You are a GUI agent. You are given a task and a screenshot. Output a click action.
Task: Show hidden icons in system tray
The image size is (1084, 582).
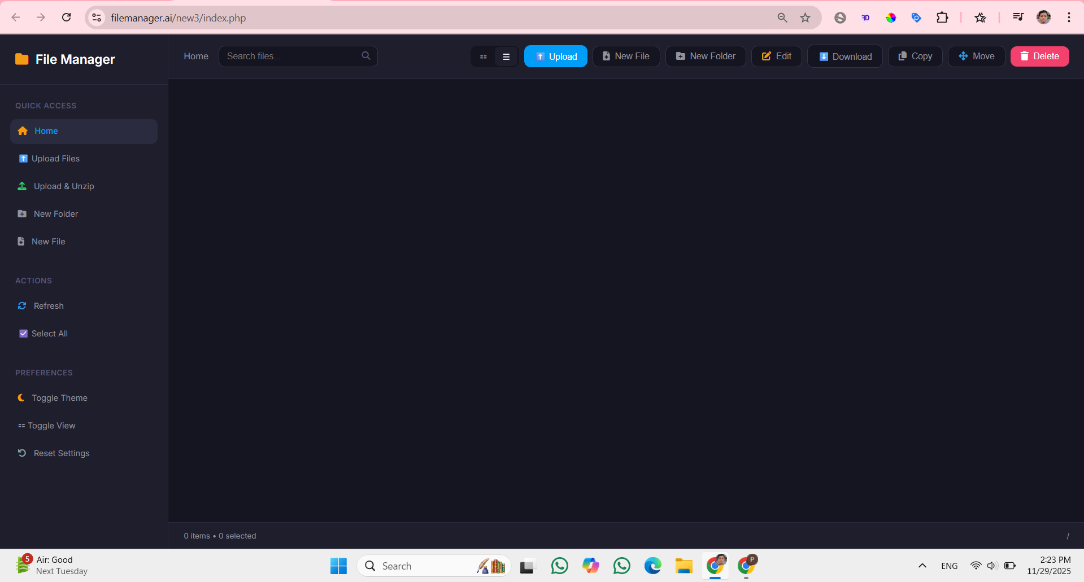(922, 566)
